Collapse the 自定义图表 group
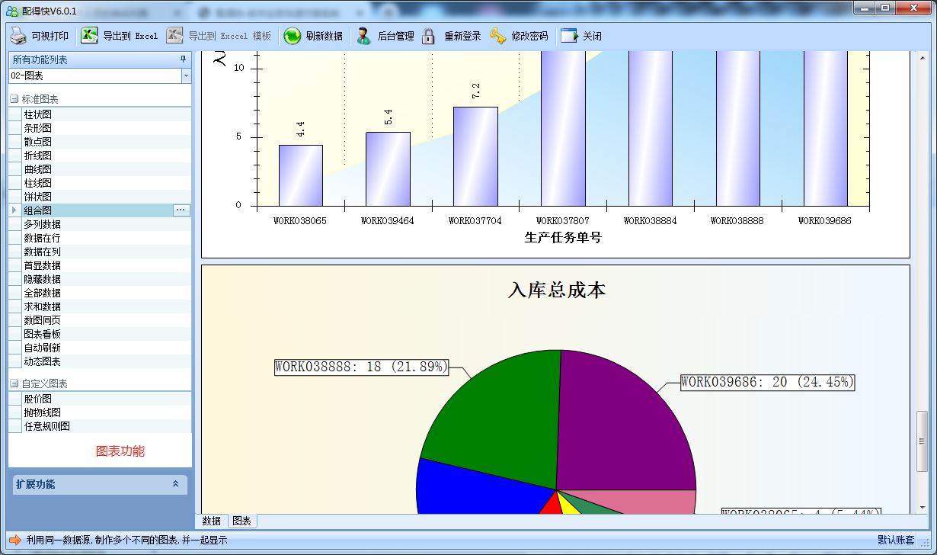 [x=14, y=383]
